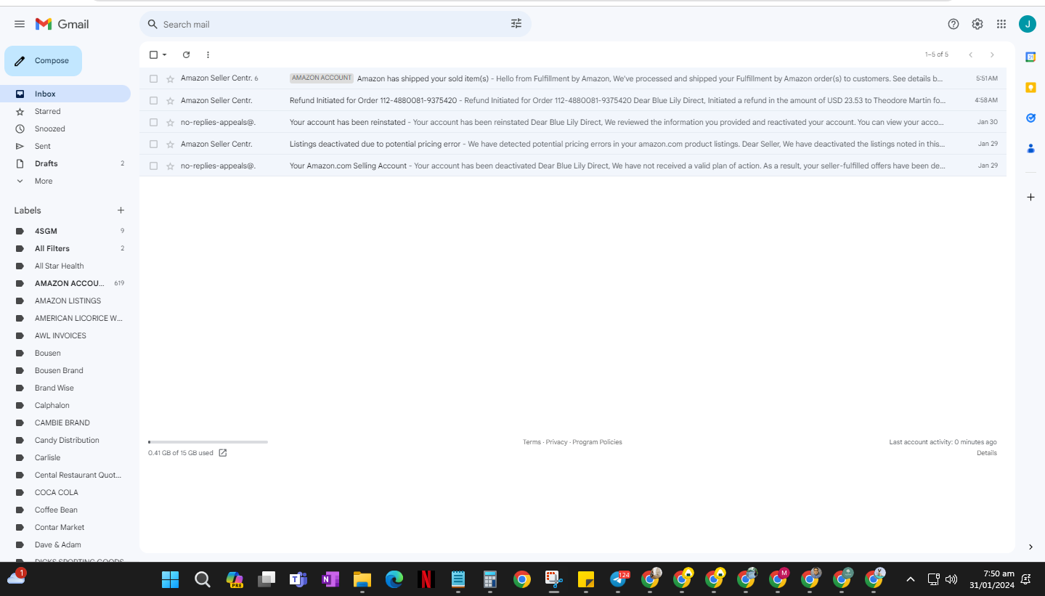Open Google Keep in the side panel

tap(1030, 87)
